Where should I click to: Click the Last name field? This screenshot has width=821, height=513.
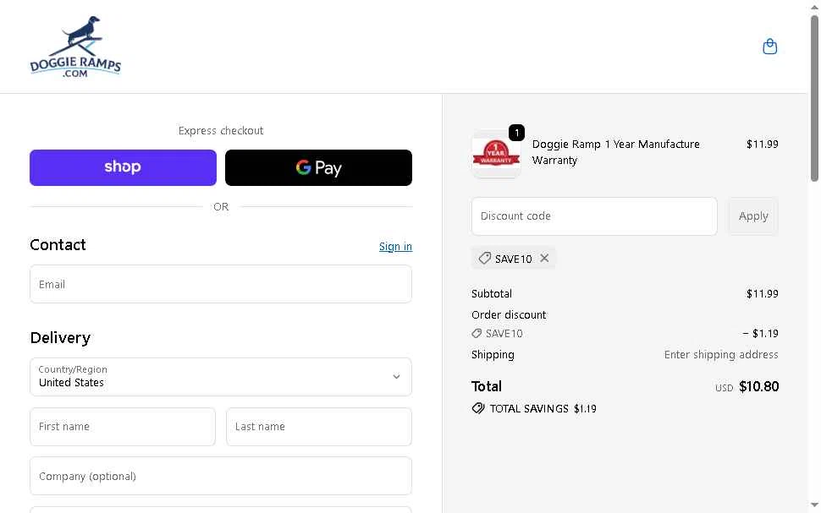[319, 427]
